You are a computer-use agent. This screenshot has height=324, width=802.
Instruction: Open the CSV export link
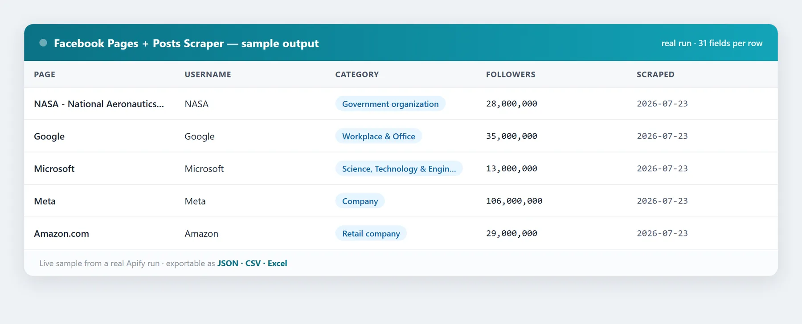pos(253,263)
